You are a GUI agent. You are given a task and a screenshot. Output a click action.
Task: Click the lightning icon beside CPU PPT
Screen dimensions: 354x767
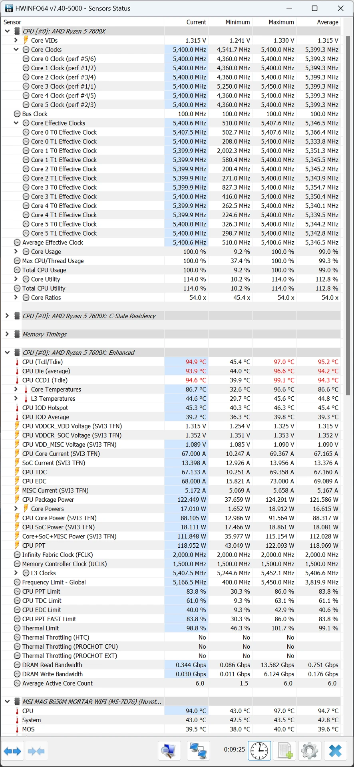(x=17, y=545)
